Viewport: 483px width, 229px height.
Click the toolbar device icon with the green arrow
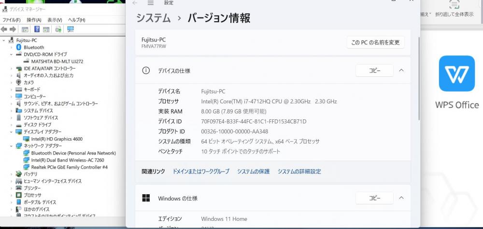point(58,29)
